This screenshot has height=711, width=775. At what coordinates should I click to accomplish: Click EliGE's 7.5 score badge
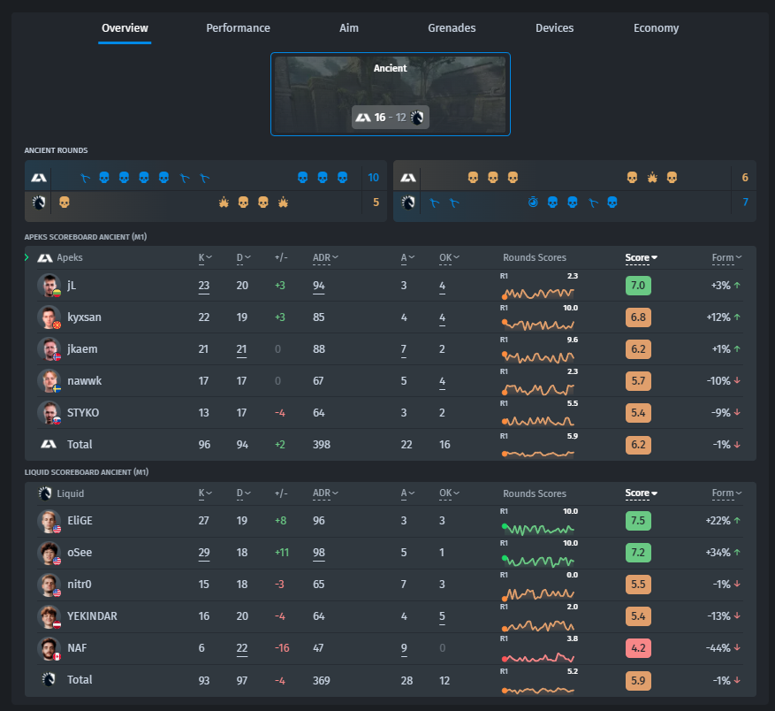pos(638,521)
